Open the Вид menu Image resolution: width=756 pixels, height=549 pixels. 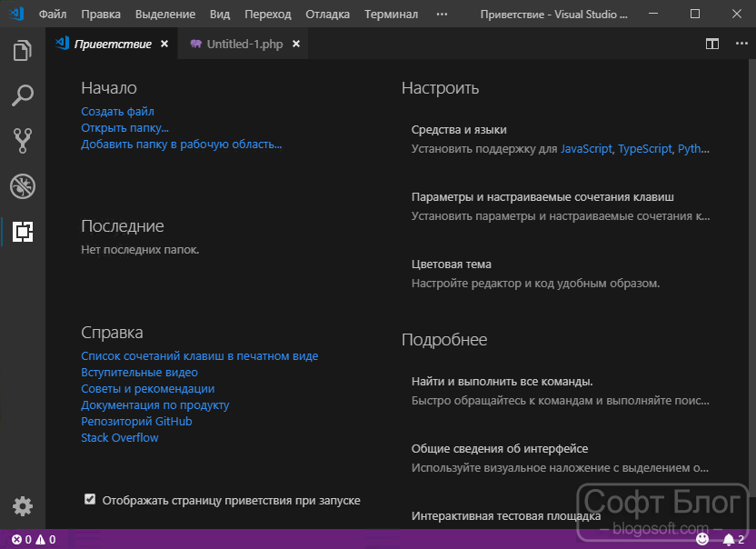[x=220, y=14]
